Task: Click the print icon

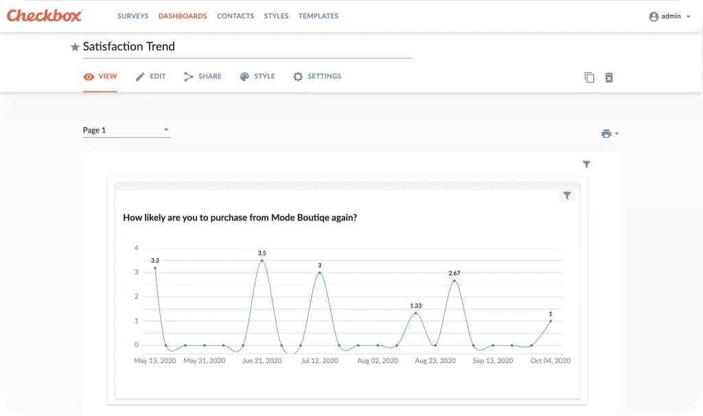Action: (606, 134)
